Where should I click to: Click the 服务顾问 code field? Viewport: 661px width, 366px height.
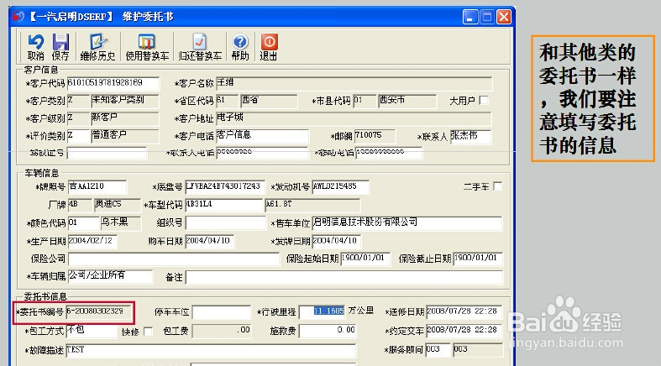pos(438,350)
